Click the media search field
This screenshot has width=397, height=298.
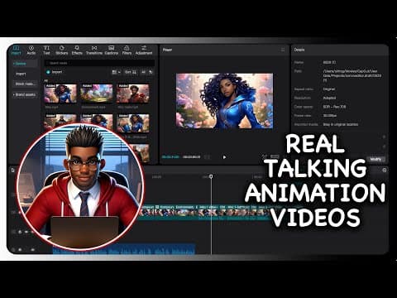[99, 63]
